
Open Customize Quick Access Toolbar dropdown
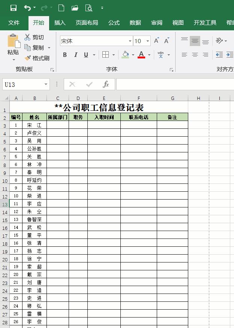102,8
